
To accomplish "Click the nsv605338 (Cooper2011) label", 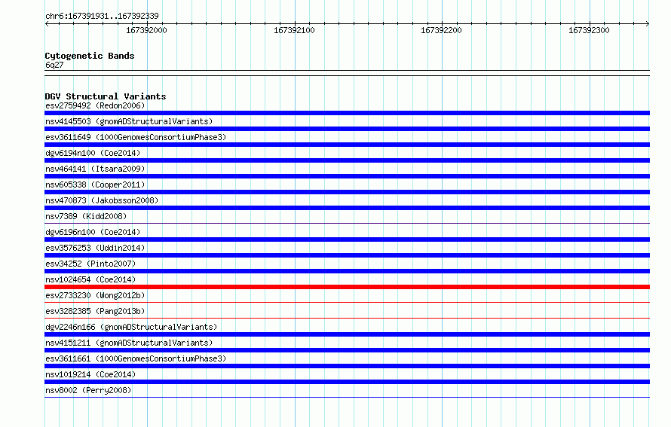I will point(95,185).
